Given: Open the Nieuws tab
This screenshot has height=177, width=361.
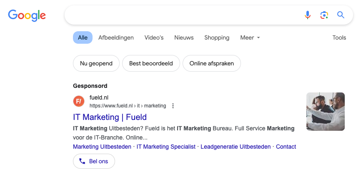Looking at the screenshot, I should (x=184, y=37).
